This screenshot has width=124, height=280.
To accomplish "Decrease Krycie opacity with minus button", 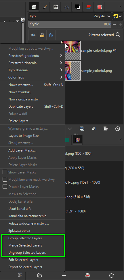I will 115,24.
